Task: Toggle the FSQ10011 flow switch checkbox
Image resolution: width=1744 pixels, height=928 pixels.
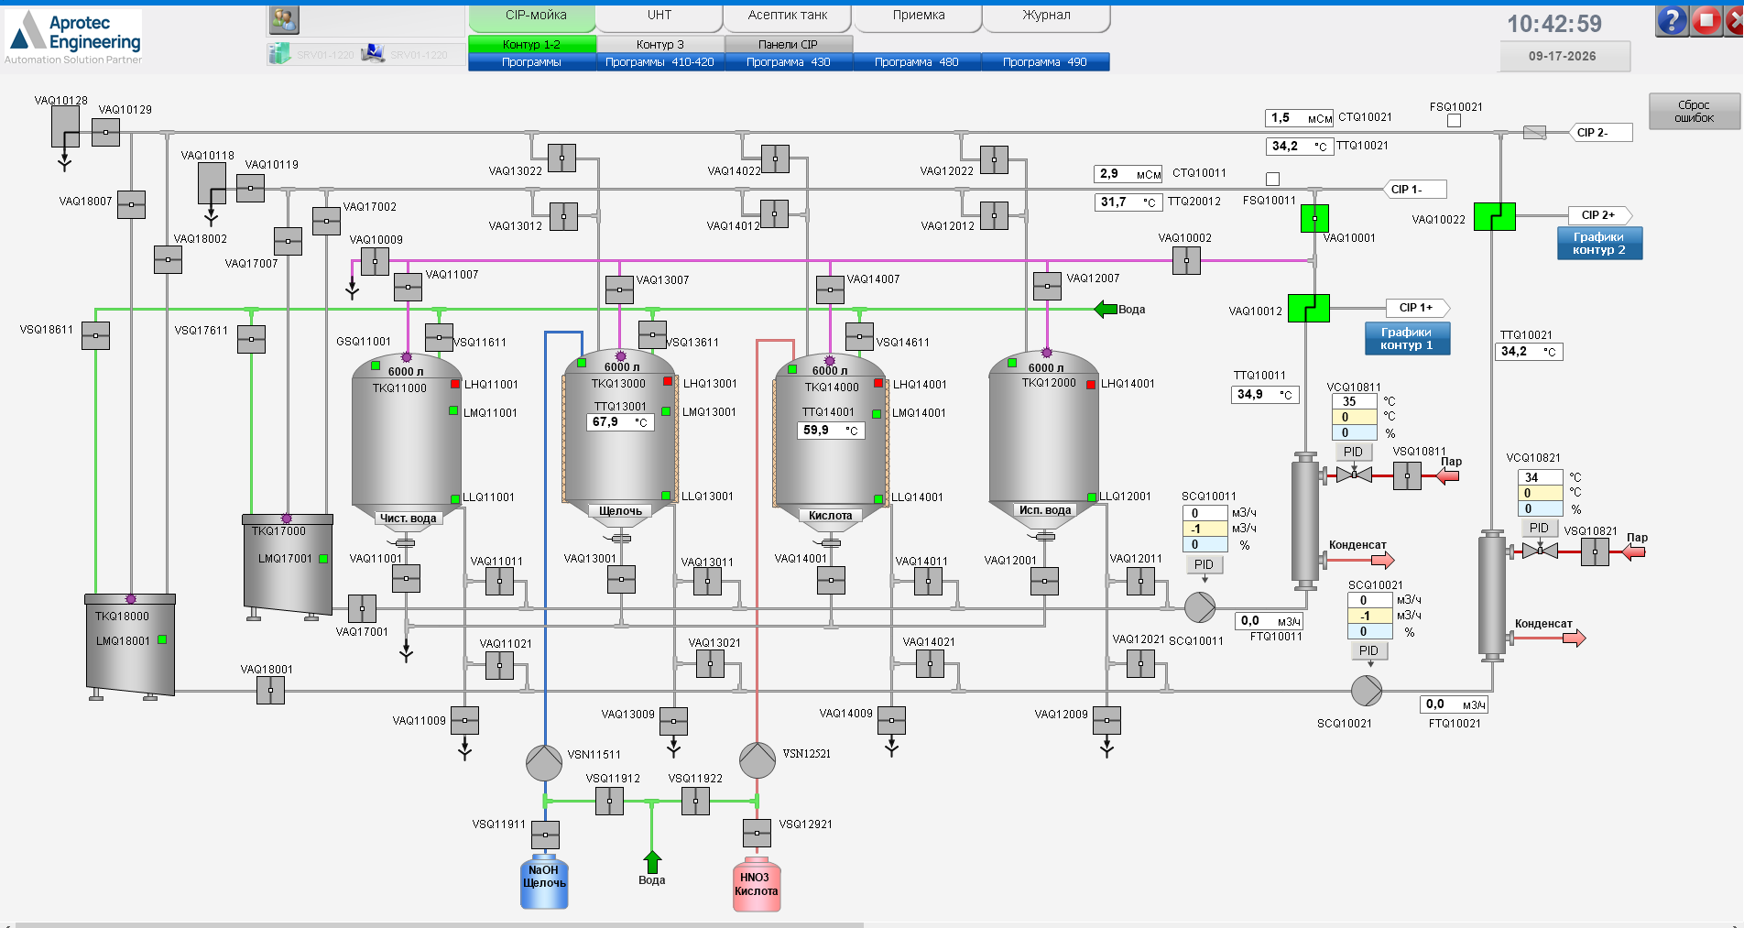Action: pyautogui.click(x=1272, y=180)
